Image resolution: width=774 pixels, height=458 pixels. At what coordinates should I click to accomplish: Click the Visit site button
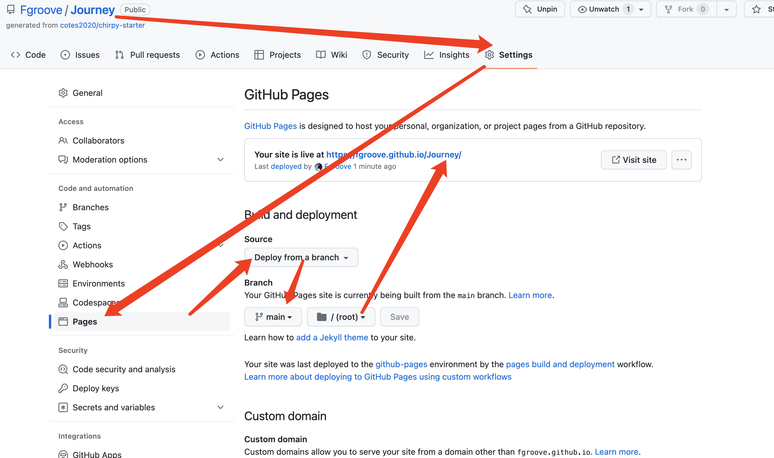(633, 160)
